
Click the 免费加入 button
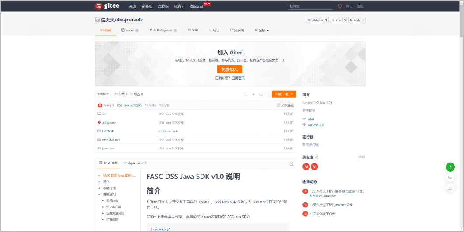click(230, 69)
